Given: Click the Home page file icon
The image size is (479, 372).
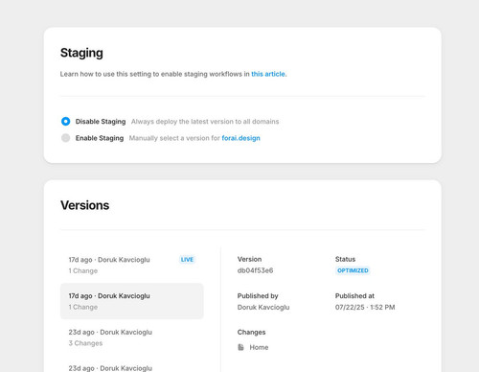Looking at the screenshot, I should pos(240,347).
